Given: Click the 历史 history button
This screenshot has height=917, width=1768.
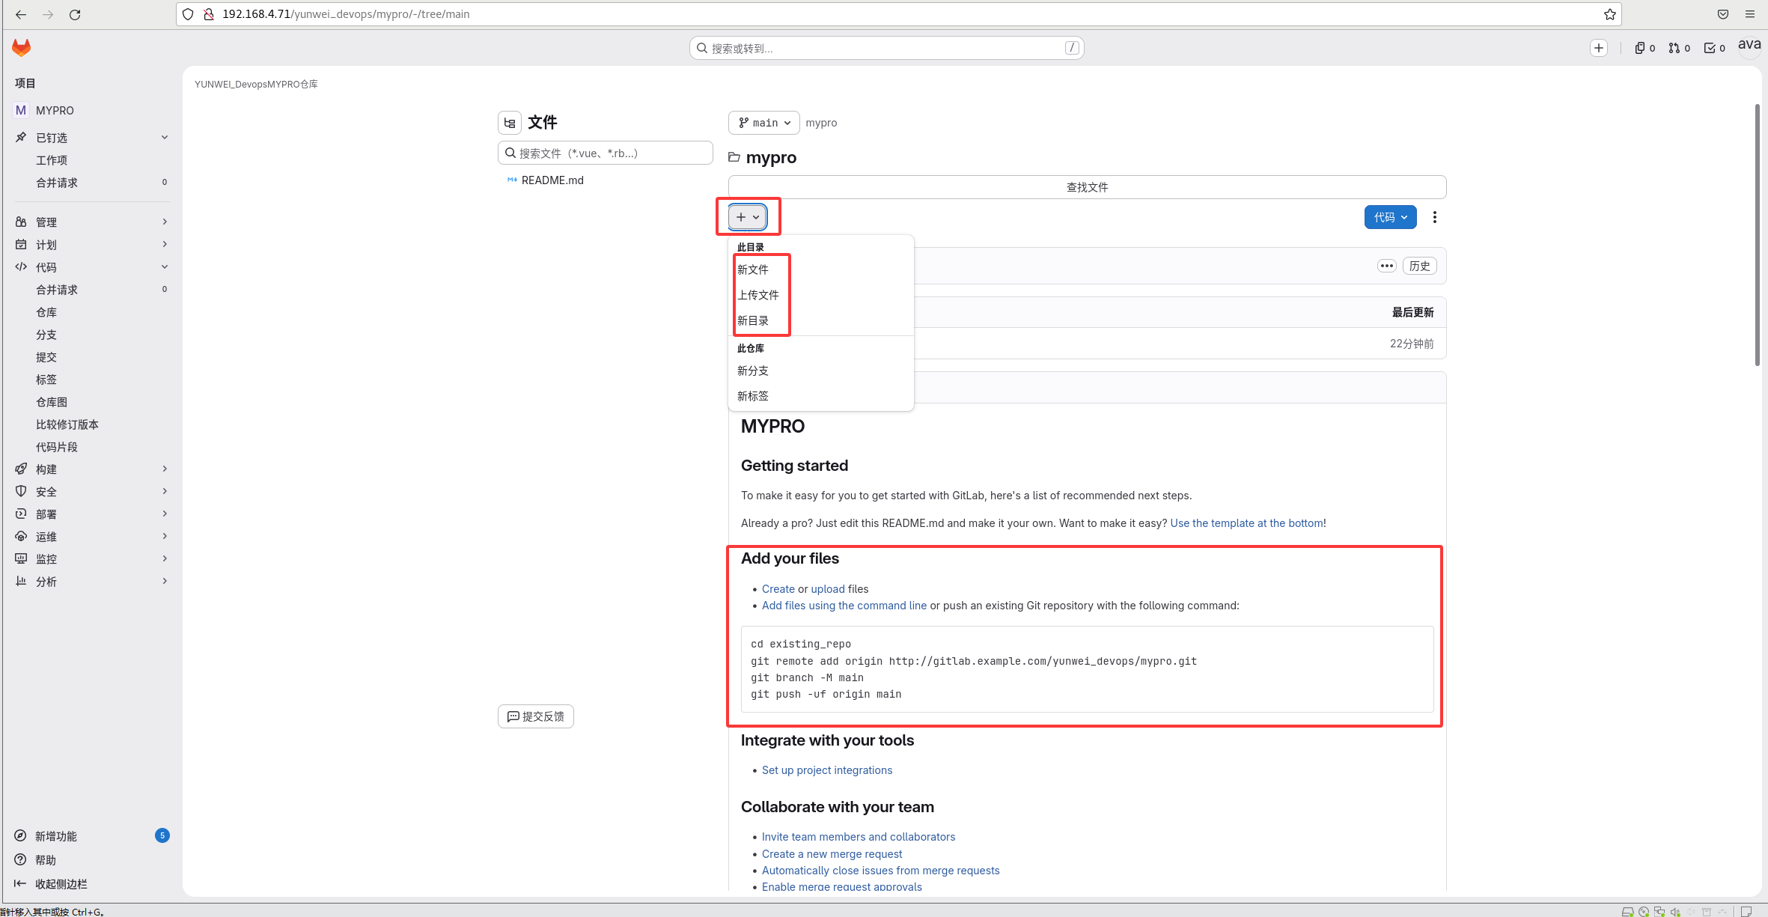Looking at the screenshot, I should [x=1419, y=266].
